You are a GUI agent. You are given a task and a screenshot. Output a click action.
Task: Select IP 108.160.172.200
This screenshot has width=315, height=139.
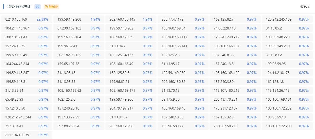pos(278,126)
